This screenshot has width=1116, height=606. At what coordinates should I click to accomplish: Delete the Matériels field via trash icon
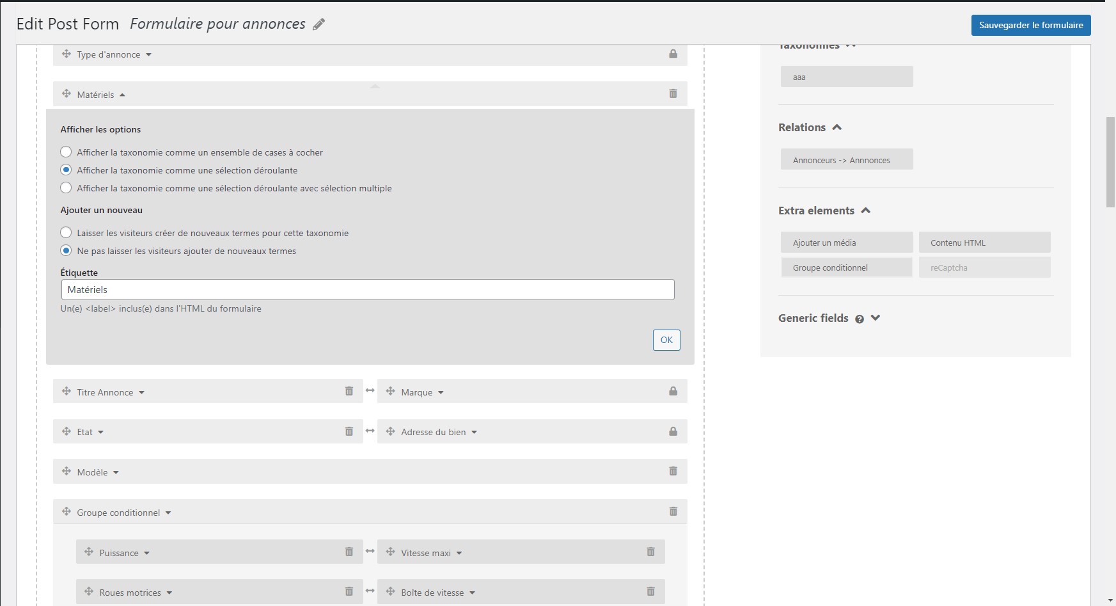click(x=673, y=93)
